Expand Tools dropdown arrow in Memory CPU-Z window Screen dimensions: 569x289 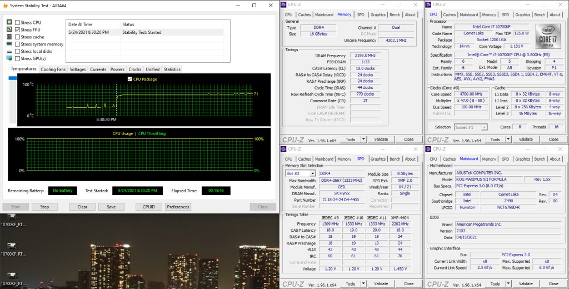pos(363,139)
